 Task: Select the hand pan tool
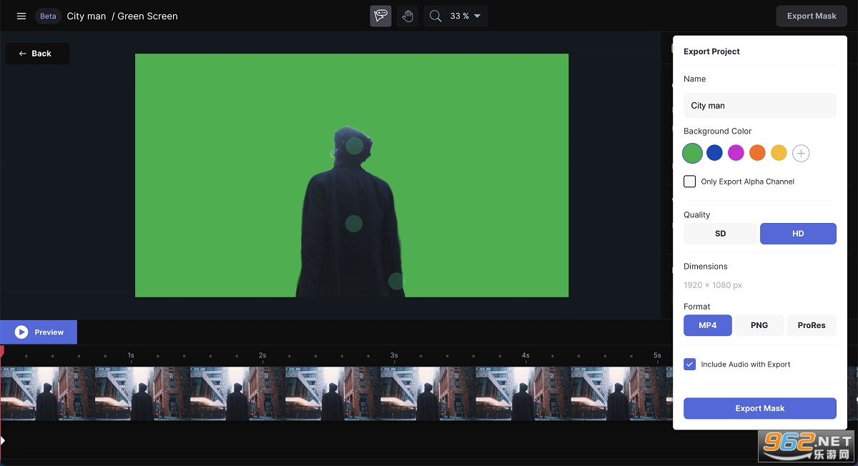click(408, 16)
